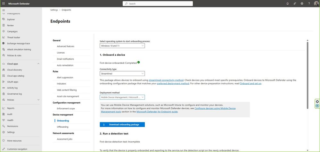The width and height of the screenshot is (320, 152).
Task: Click the OAuth apps icon
Action: coord(4,82)
